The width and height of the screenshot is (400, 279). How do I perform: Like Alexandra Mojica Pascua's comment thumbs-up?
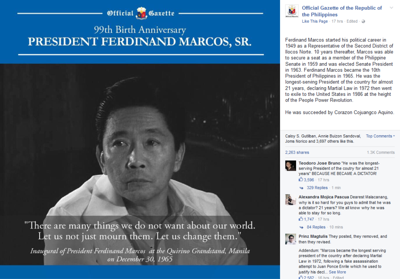(301, 219)
